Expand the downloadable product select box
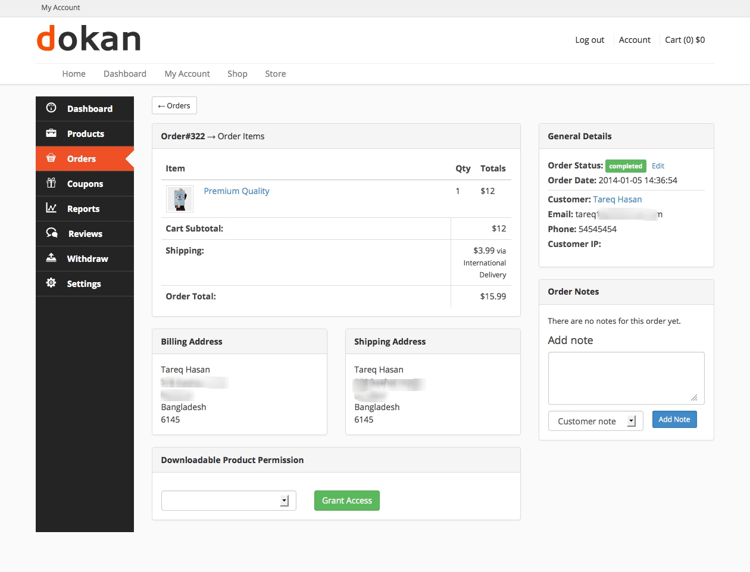Viewport: 750px width, 572px height. [x=229, y=501]
